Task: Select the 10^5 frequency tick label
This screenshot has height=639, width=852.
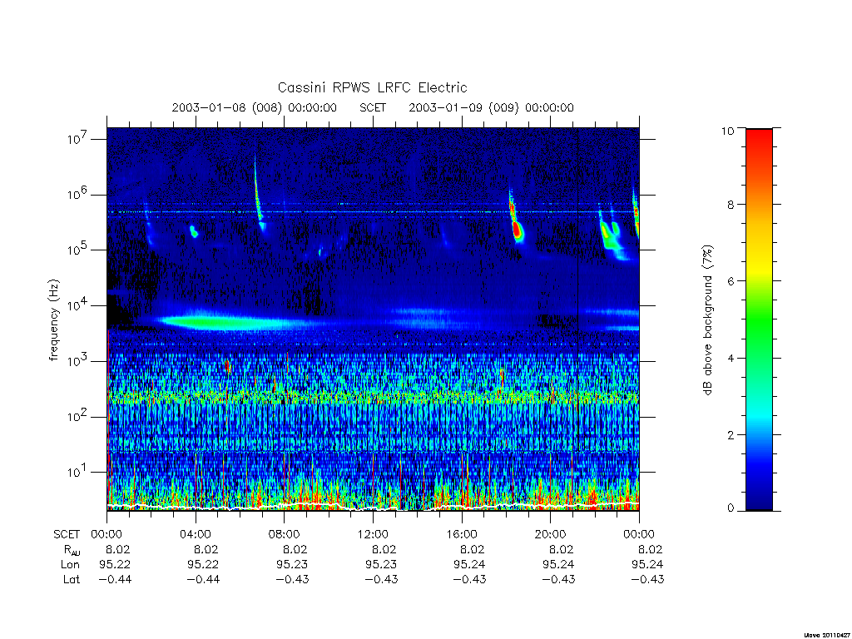Action: click(x=77, y=250)
